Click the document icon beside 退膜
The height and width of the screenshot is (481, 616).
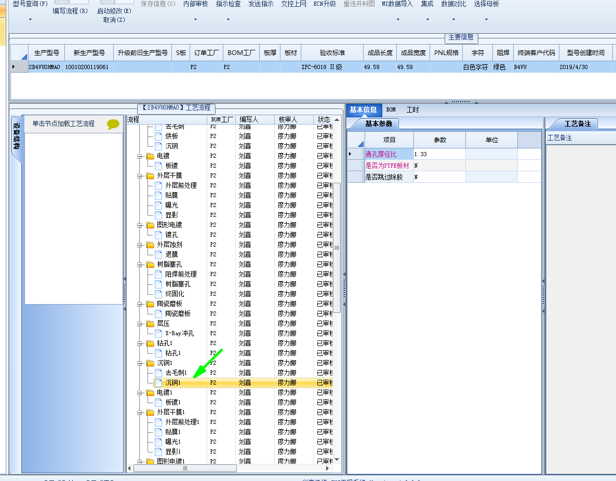158,254
